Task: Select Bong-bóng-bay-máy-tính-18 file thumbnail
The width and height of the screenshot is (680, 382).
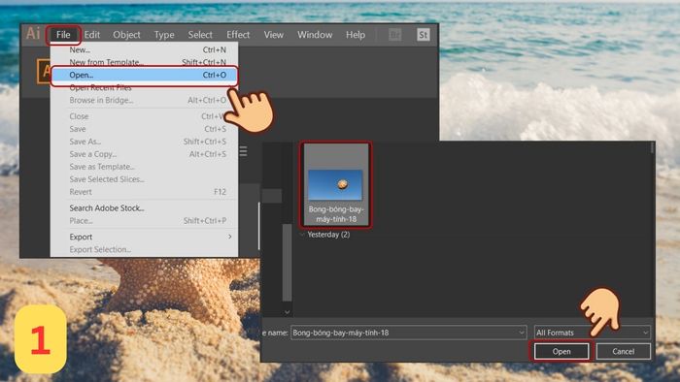Action: click(x=336, y=185)
